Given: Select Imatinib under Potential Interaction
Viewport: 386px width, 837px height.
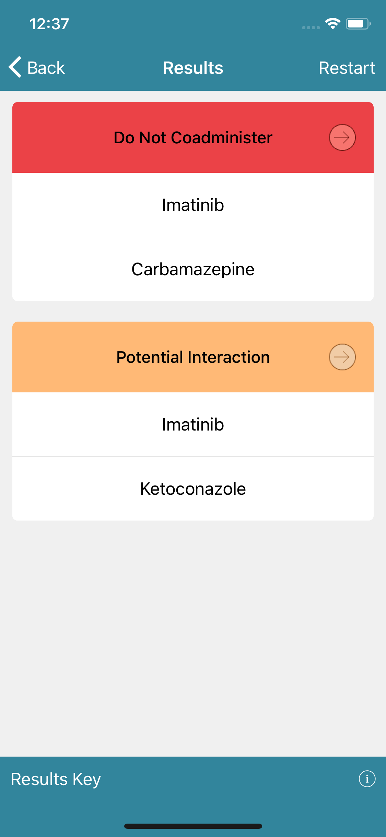Looking at the screenshot, I should pos(193,424).
